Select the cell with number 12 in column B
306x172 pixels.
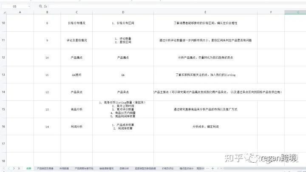(x=47, y=92)
